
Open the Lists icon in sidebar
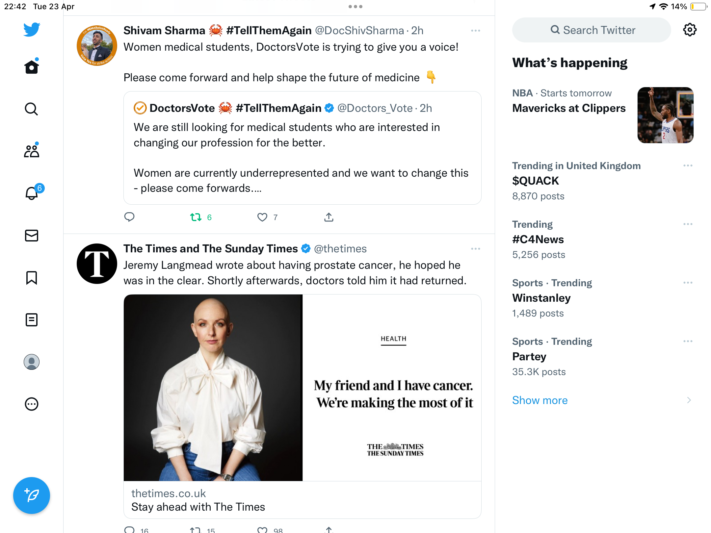tap(32, 320)
